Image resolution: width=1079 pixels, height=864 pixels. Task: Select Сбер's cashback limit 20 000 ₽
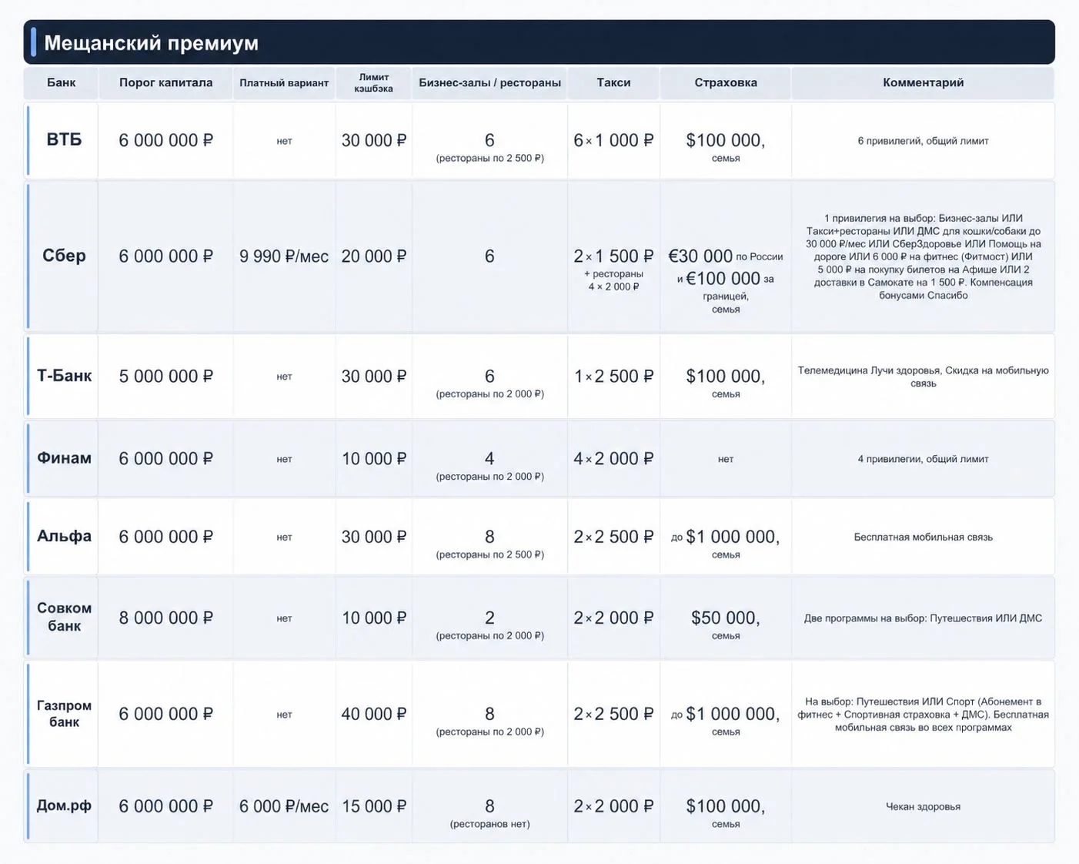tap(374, 256)
